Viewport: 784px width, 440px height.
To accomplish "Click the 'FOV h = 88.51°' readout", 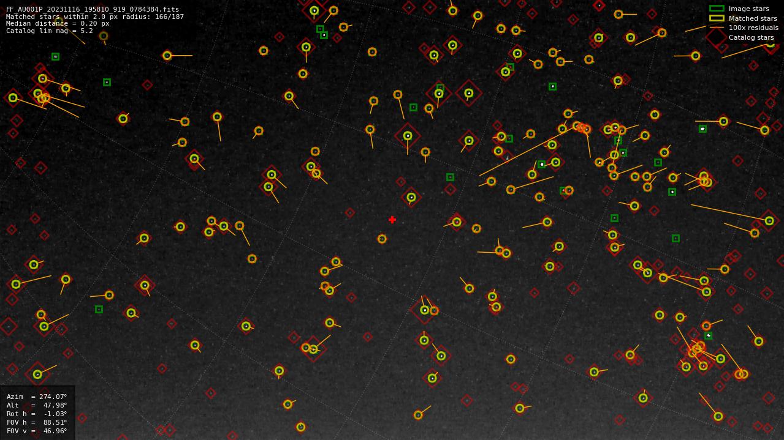I will pyautogui.click(x=37, y=422).
